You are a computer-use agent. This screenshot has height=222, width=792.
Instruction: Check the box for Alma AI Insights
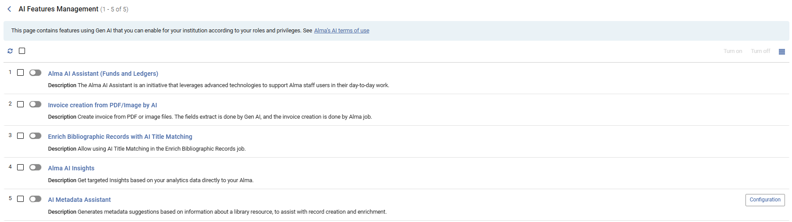tap(20, 167)
